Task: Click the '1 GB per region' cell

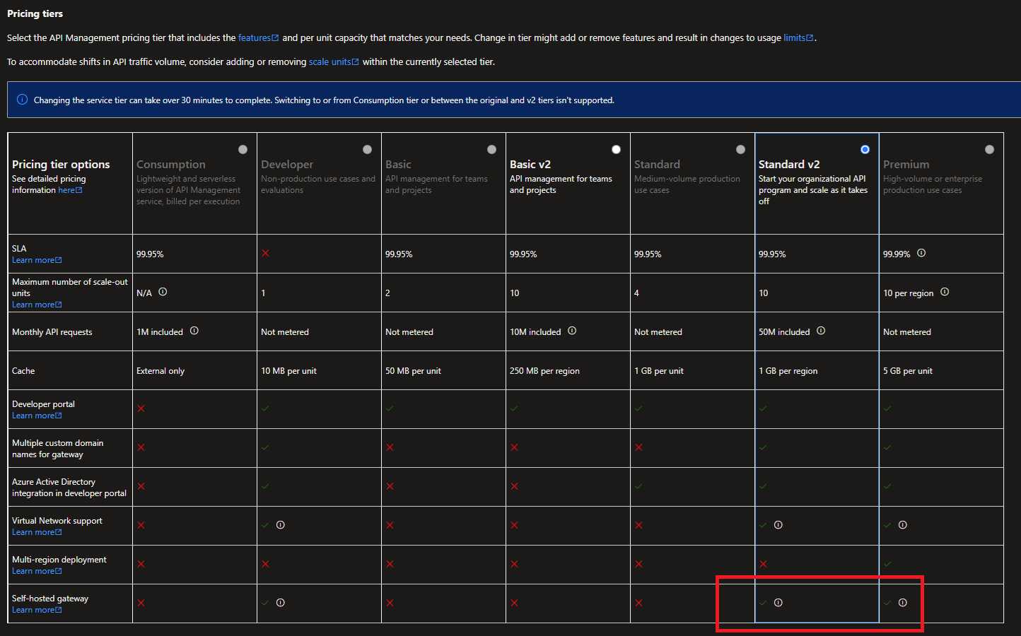Action: pyautogui.click(x=817, y=370)
